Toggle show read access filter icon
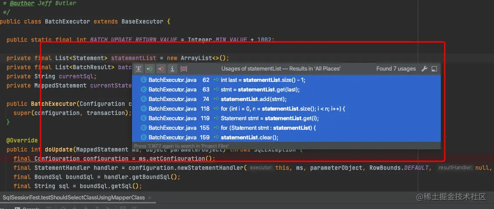 click(x=150, y=69)
